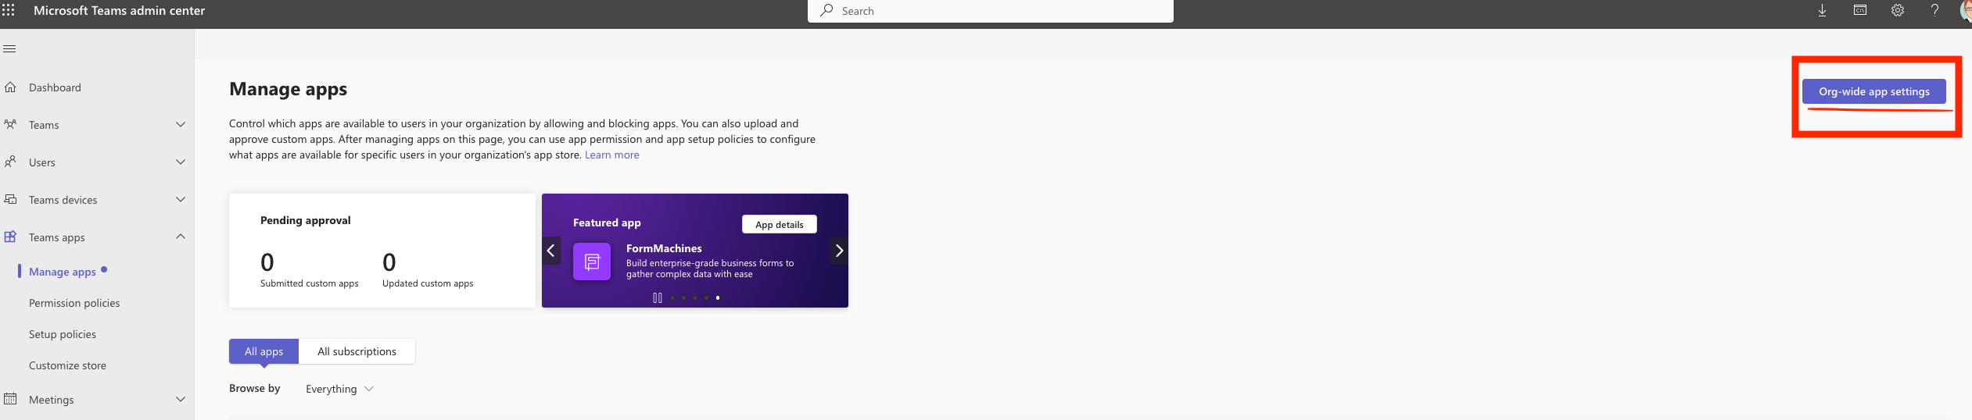Click the Dashboard home icon
Viewport: 1972px width, 420px height.
click(10, 87)
